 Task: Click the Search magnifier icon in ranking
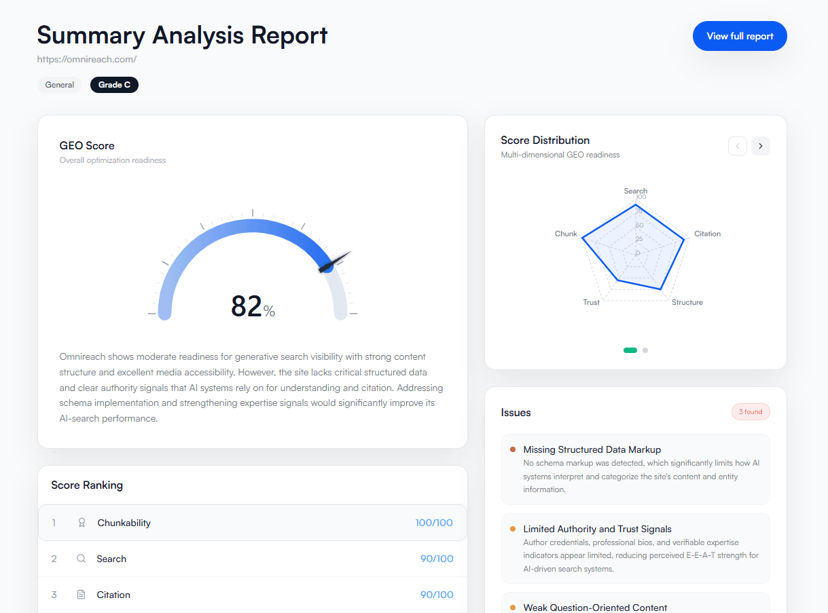81,559
